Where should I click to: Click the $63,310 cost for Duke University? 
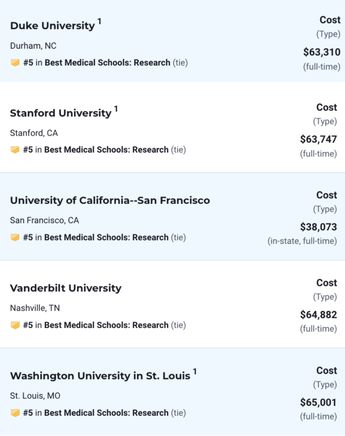click(321, 52)
